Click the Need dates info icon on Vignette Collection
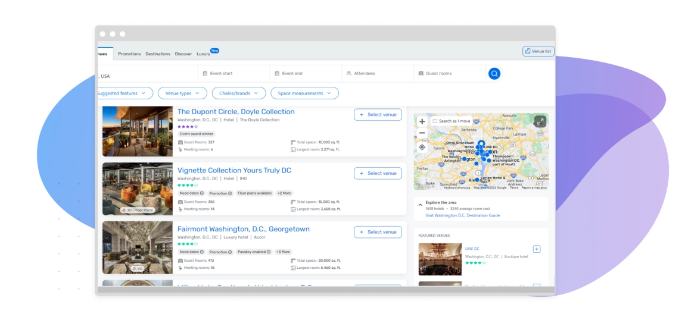Screen dimensions: 685x320 [201, 193]
